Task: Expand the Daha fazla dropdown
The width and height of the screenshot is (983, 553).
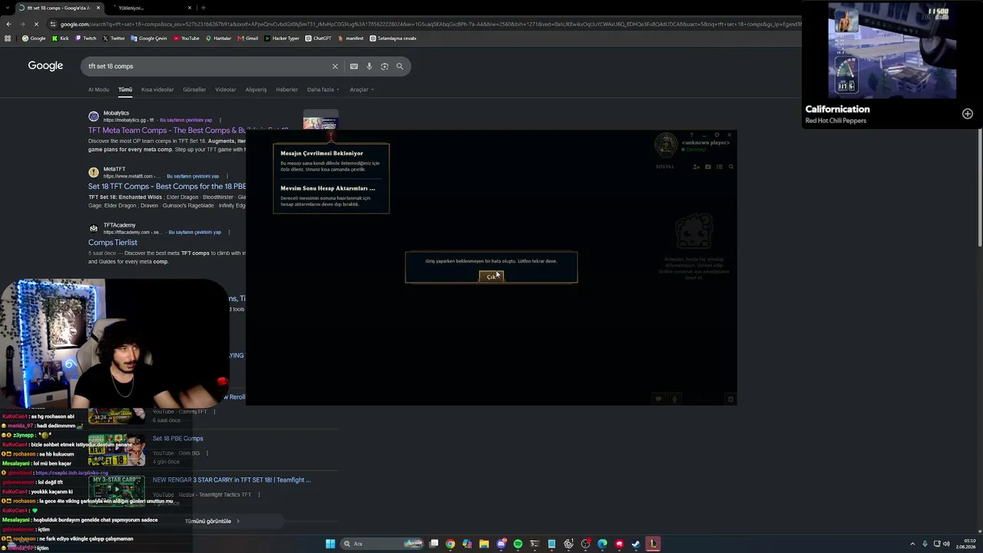Action: tap(323, 89)
